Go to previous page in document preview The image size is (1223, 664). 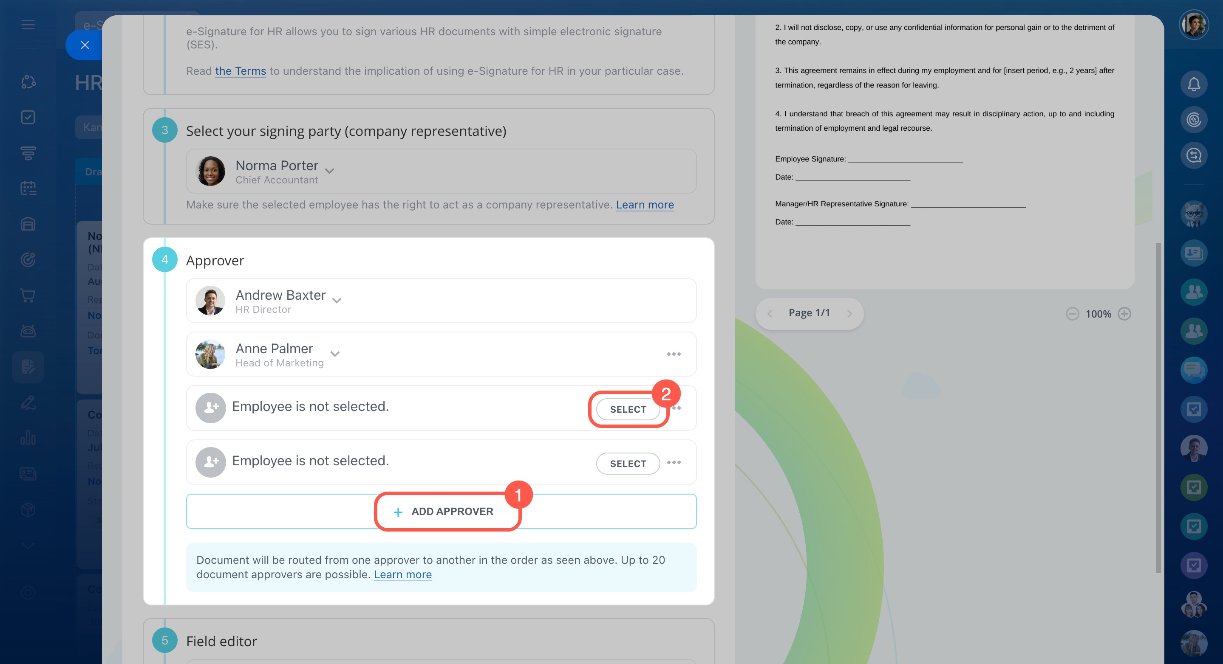point(770,313)
